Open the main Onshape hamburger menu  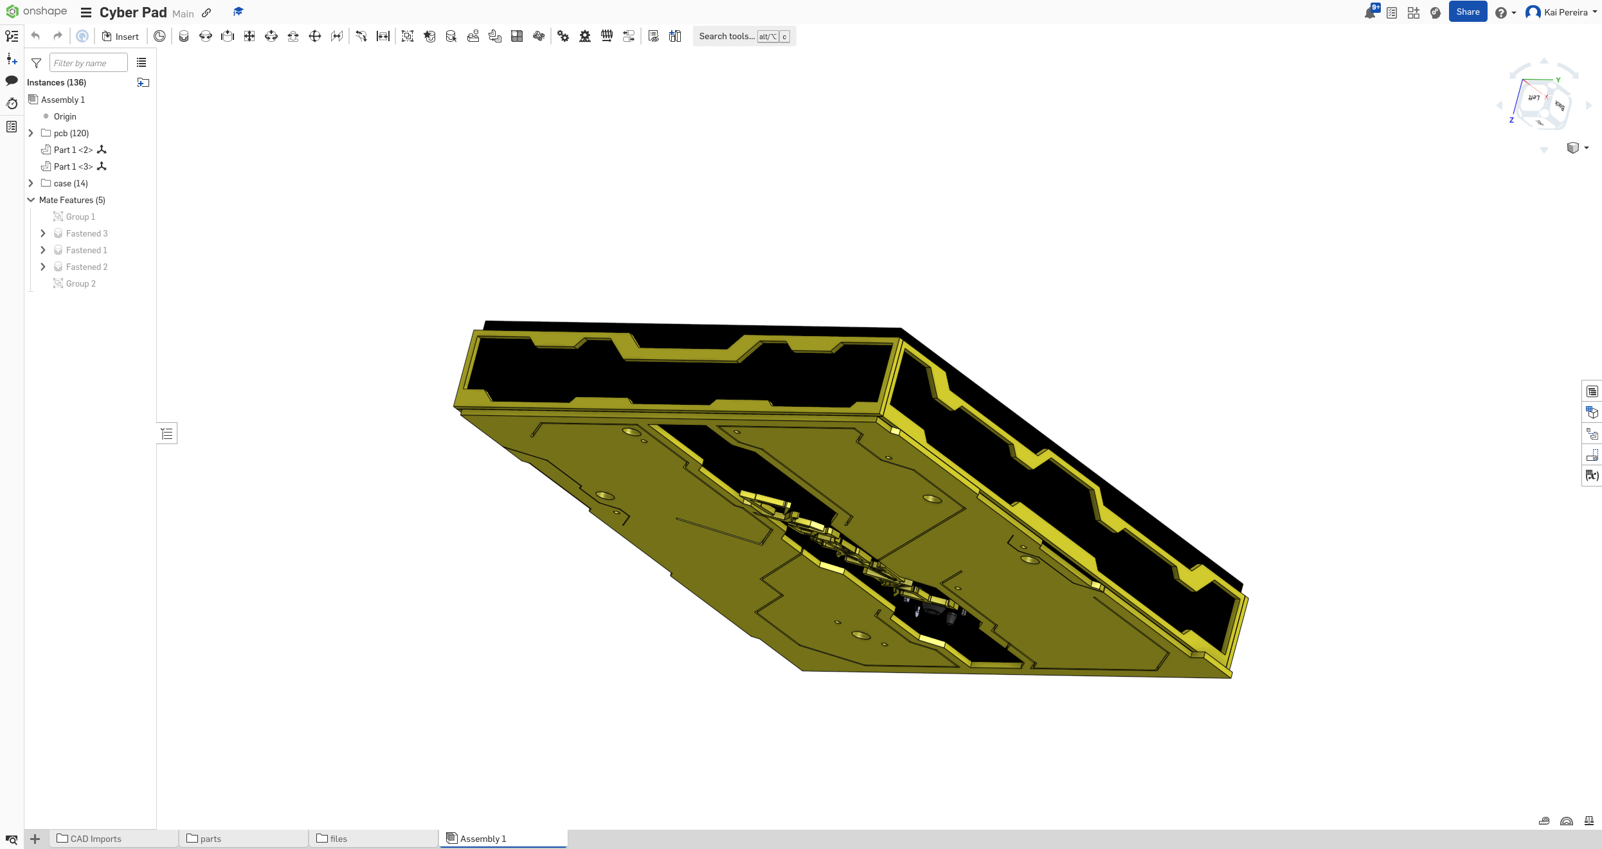coord(85,12)
